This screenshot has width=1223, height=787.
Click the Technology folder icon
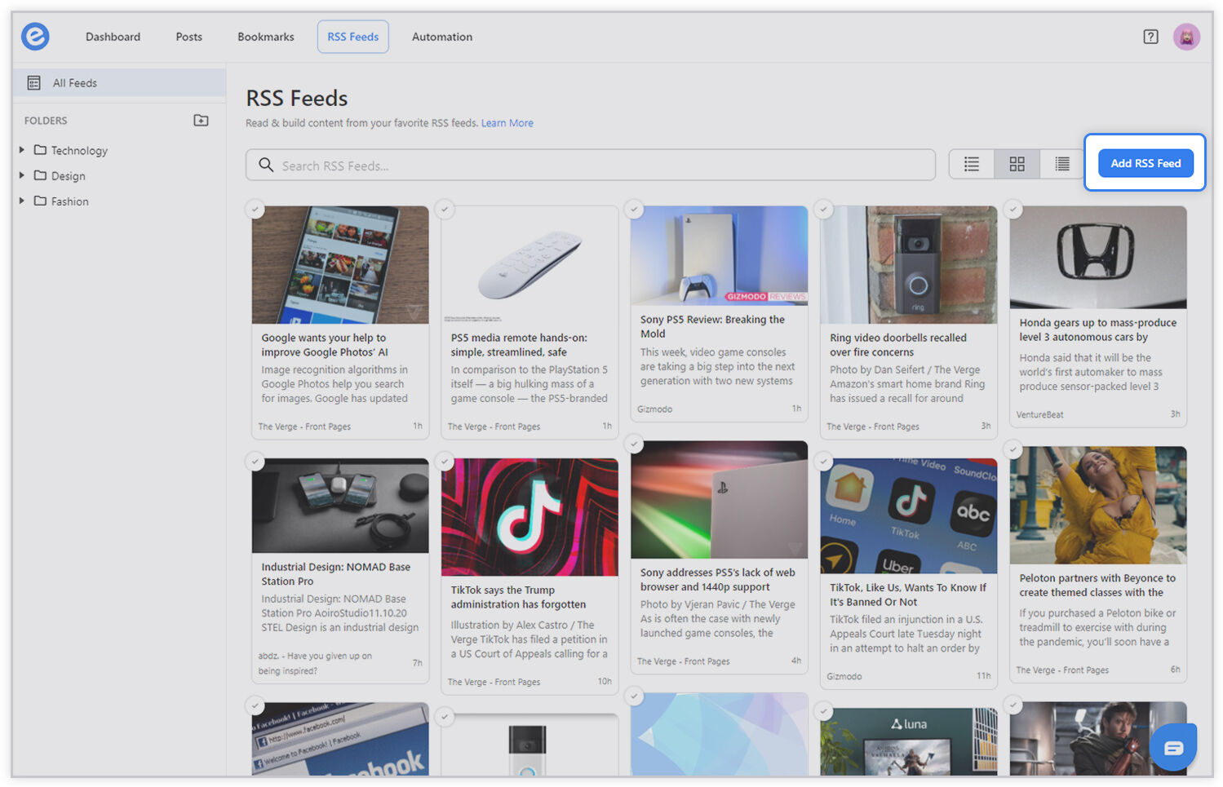tap(40, 150)
